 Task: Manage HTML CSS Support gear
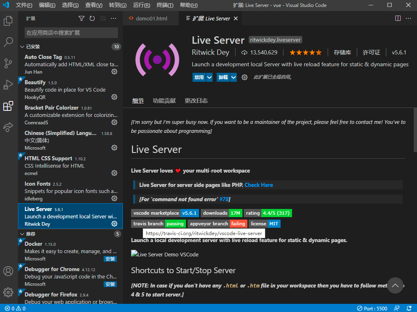[x=114, y=173]
